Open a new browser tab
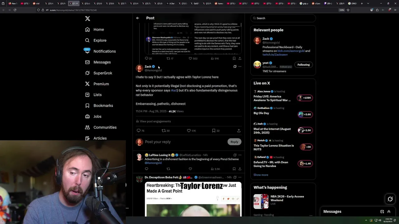 click(362, 3)
